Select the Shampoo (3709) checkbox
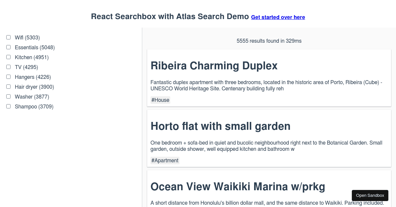 pyautogui.click(x=8, y=106)
